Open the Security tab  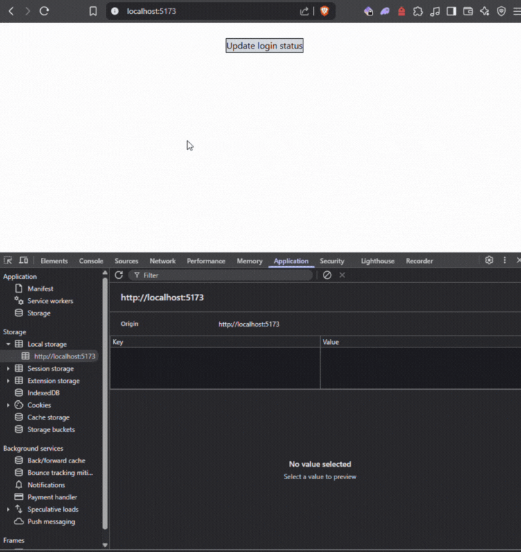[x=332, y=261]
